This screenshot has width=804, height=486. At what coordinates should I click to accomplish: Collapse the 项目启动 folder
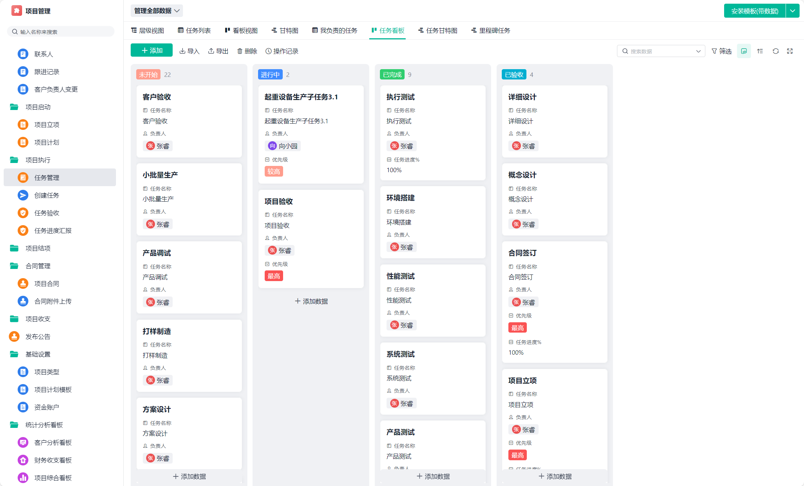(14, 107)
